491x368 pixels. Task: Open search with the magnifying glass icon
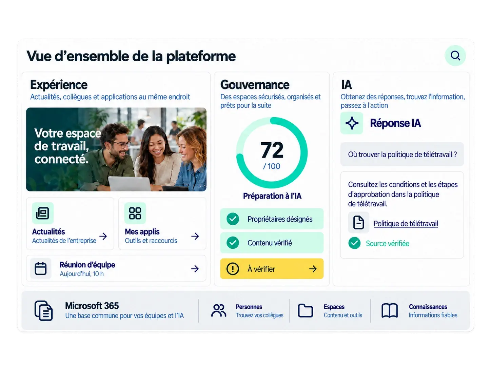pyautogui.click(x=455, y=56)
